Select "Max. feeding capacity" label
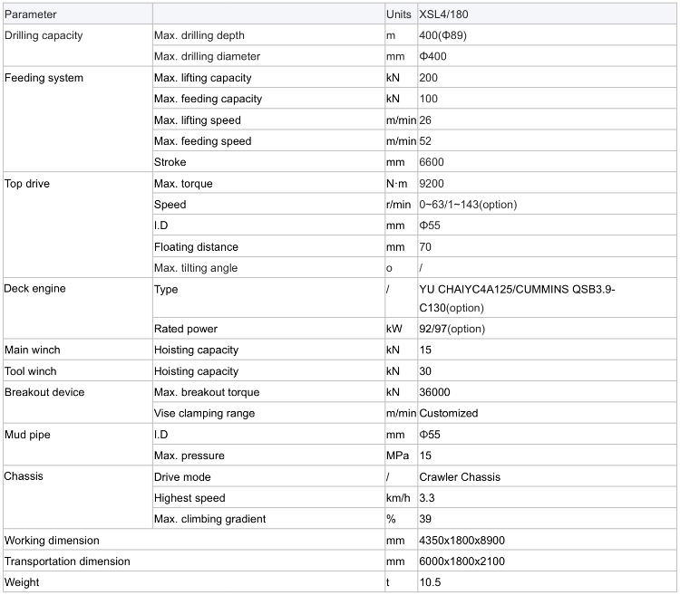 [x=208, y=99]
